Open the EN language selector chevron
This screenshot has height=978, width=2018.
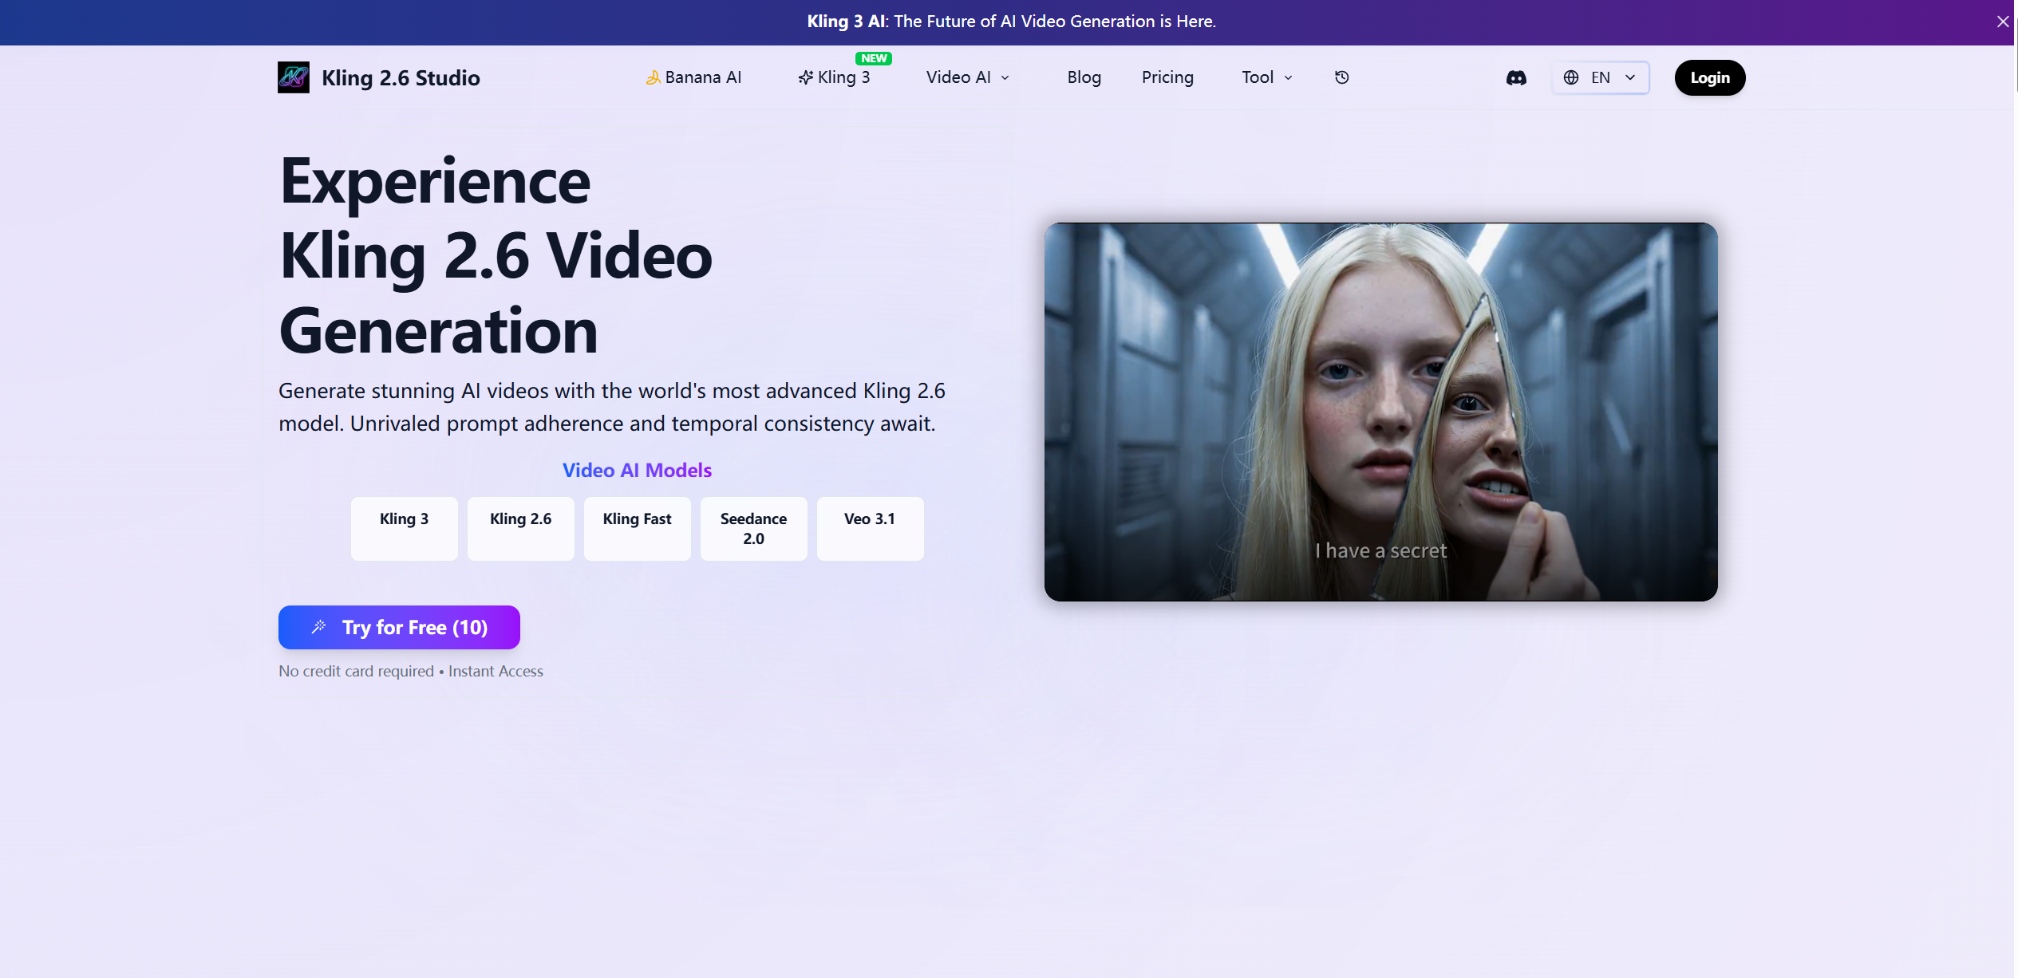[x=1630, y=77]
